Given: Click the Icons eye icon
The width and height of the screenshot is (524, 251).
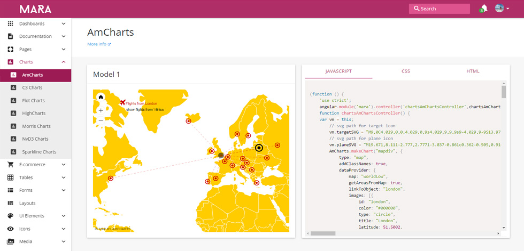Looking at the screenshot, I should point(10,229).
